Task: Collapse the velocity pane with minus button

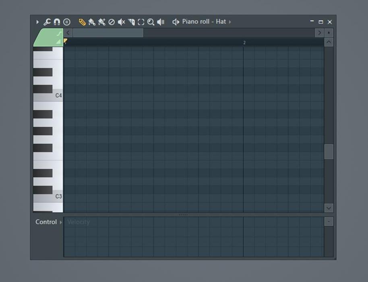Action: (x=328, y=221)
